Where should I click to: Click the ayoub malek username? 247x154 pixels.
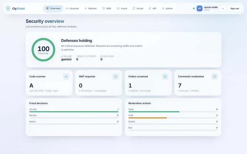[x=211, y=7]
